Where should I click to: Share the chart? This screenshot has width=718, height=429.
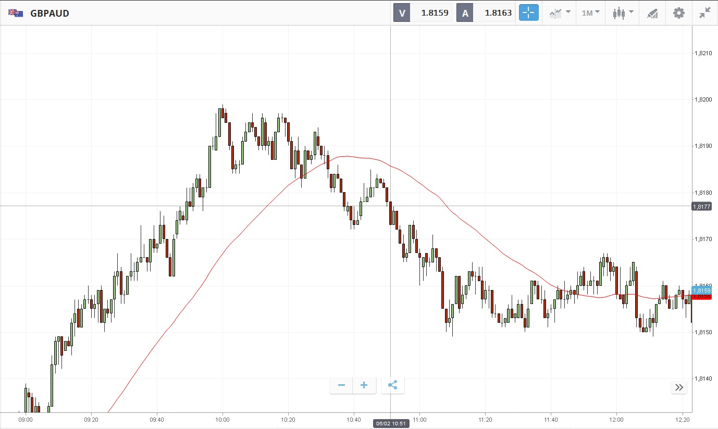click(393, 385)
